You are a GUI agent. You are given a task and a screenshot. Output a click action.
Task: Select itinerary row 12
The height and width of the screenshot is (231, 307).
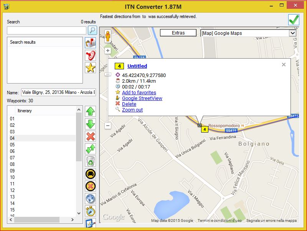click(41, 190)
